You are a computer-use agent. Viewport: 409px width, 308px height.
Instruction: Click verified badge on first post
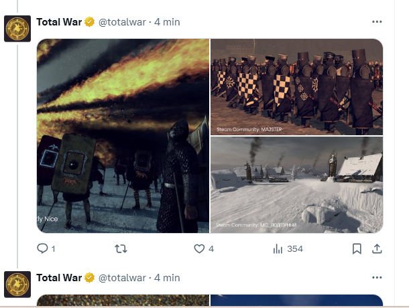click(x=89, y=22)
